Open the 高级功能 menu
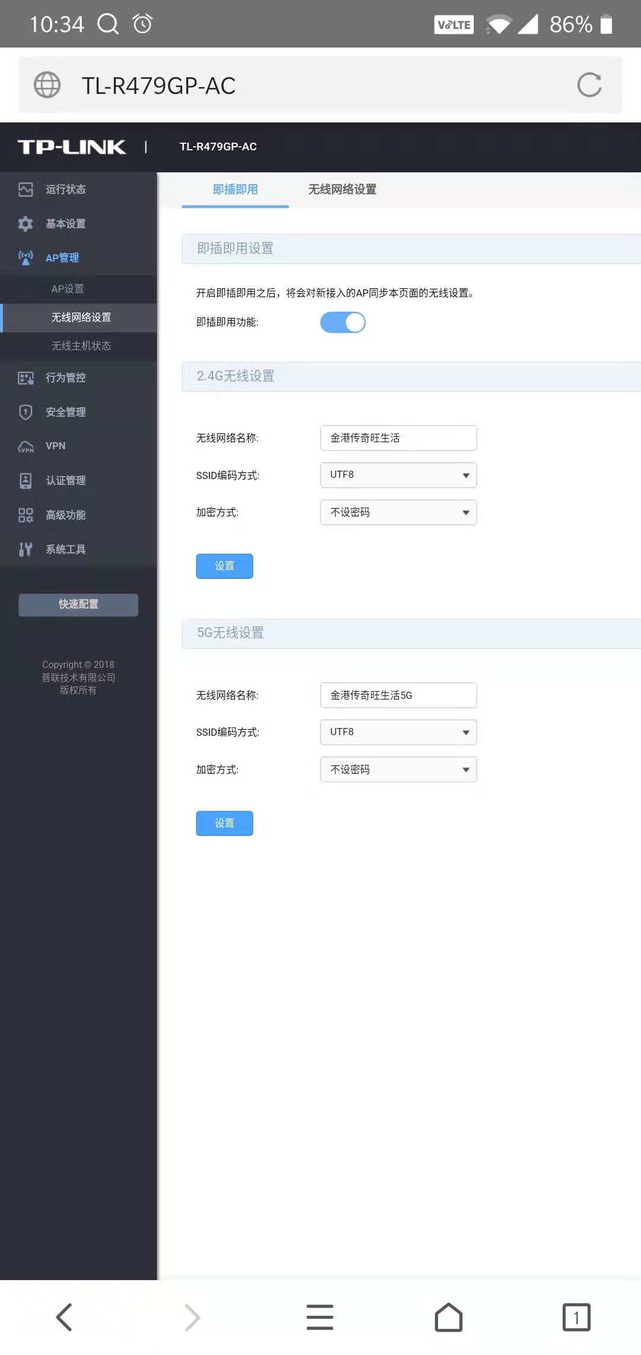Screen dimensions: 641x1355 pos(78,515)
